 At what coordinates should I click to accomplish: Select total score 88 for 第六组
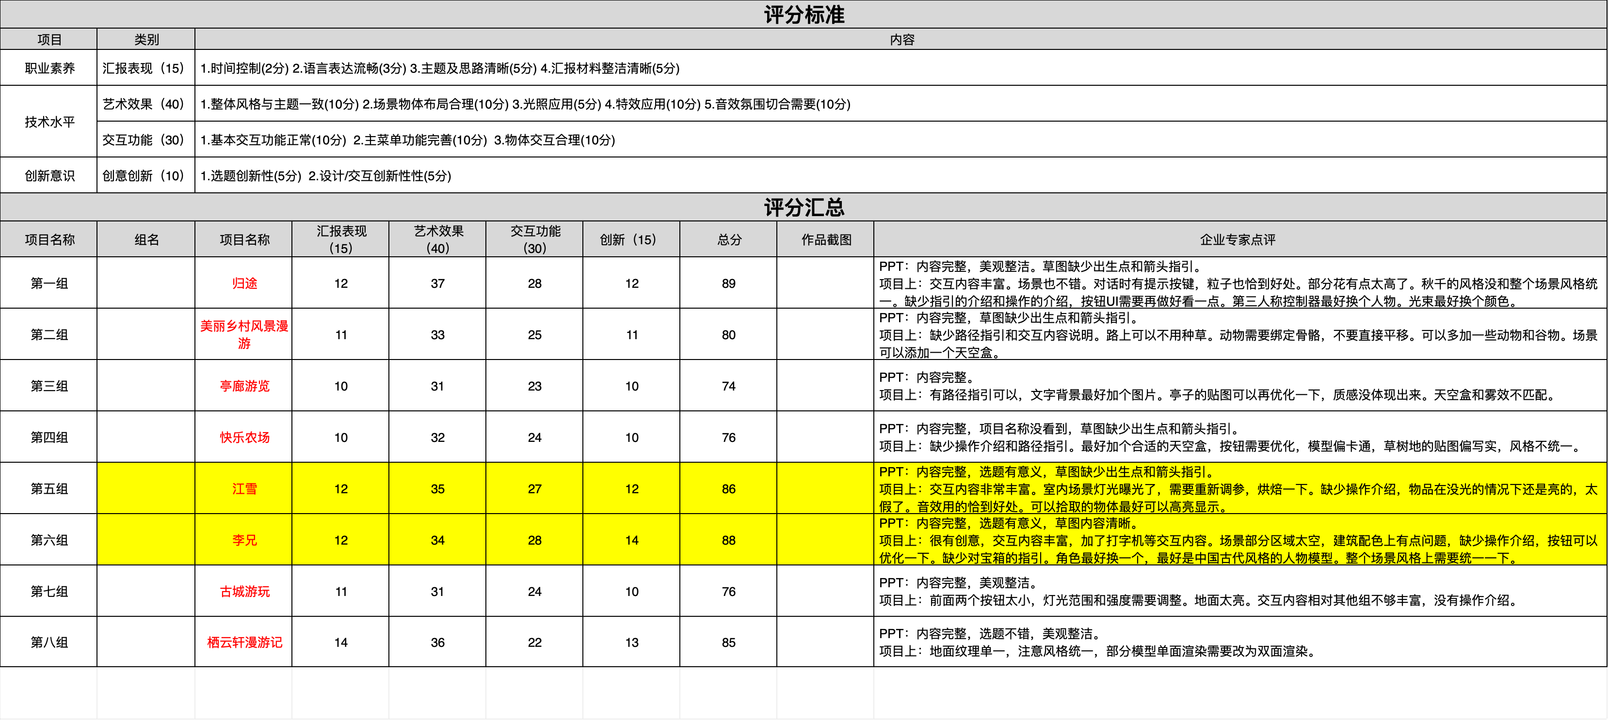click(728, 540)
